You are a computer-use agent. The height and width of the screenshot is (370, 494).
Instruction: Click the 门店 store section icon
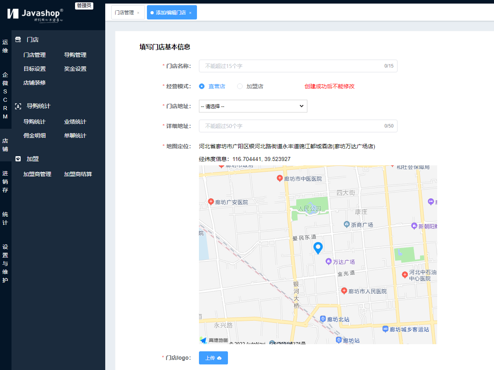pyautogui.click(x=18, y=40)
